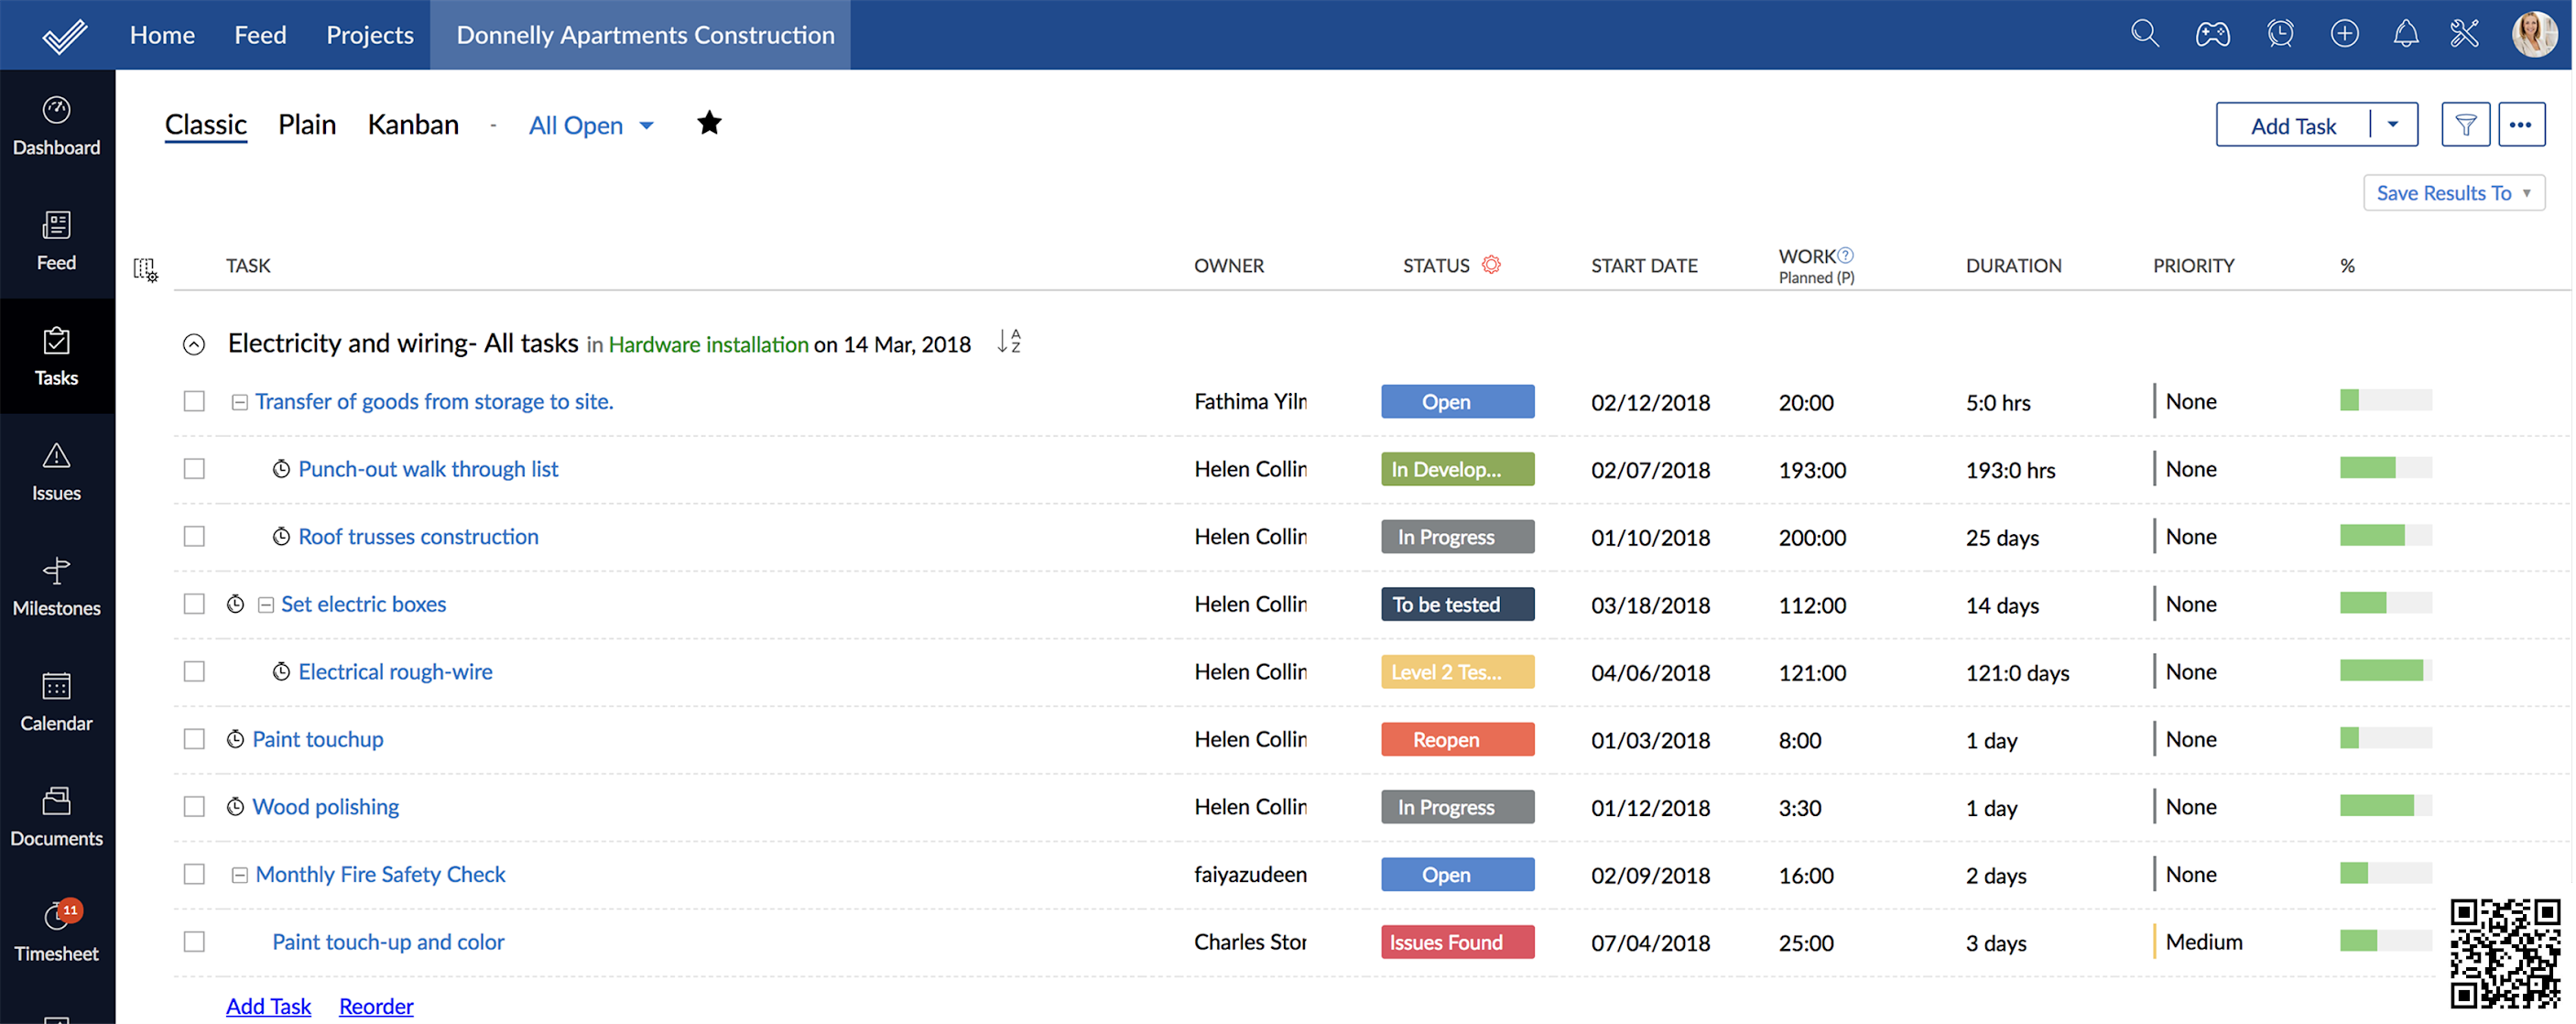Image resolution: width=2576 pixels, height=1024 pixels.
Task: Collapse Electricity and wiring task group
Action: [192, 343]
